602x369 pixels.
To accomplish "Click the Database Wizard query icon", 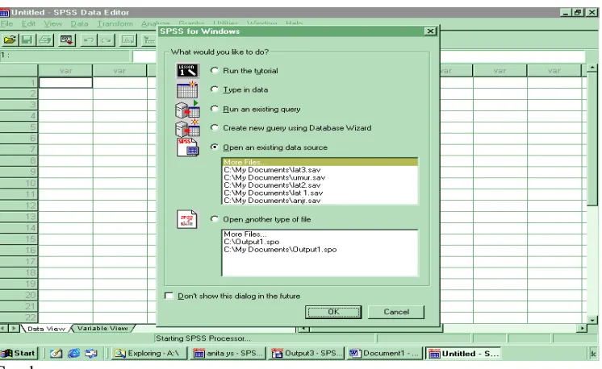I will pos(187,128).
